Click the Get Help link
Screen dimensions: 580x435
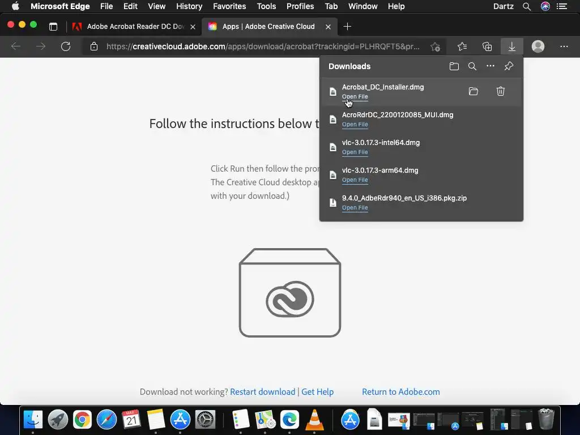pyautogui.click(x=317, y=392)
